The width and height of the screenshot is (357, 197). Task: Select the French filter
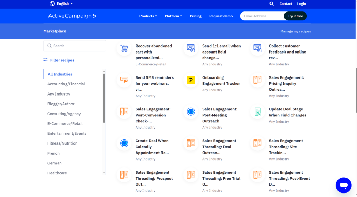(x=53, y=153)
